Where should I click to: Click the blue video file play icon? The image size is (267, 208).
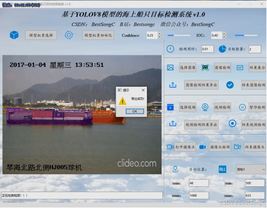(x=170, y=107)
